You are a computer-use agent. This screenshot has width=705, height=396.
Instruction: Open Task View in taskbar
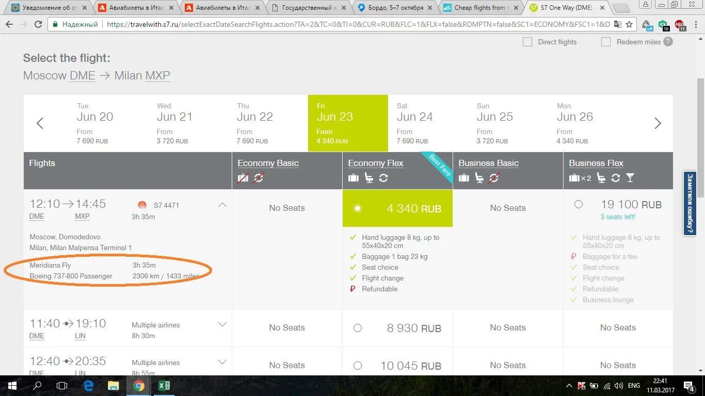point(62,385)
